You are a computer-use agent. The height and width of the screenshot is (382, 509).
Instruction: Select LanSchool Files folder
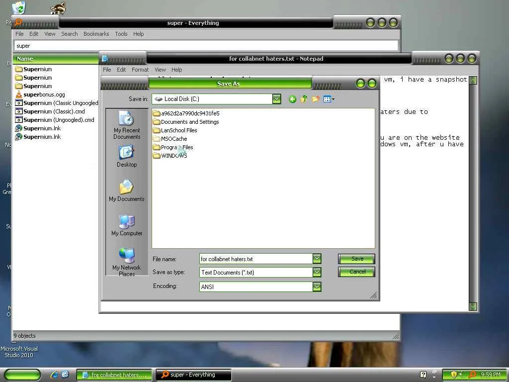[175, 130]
